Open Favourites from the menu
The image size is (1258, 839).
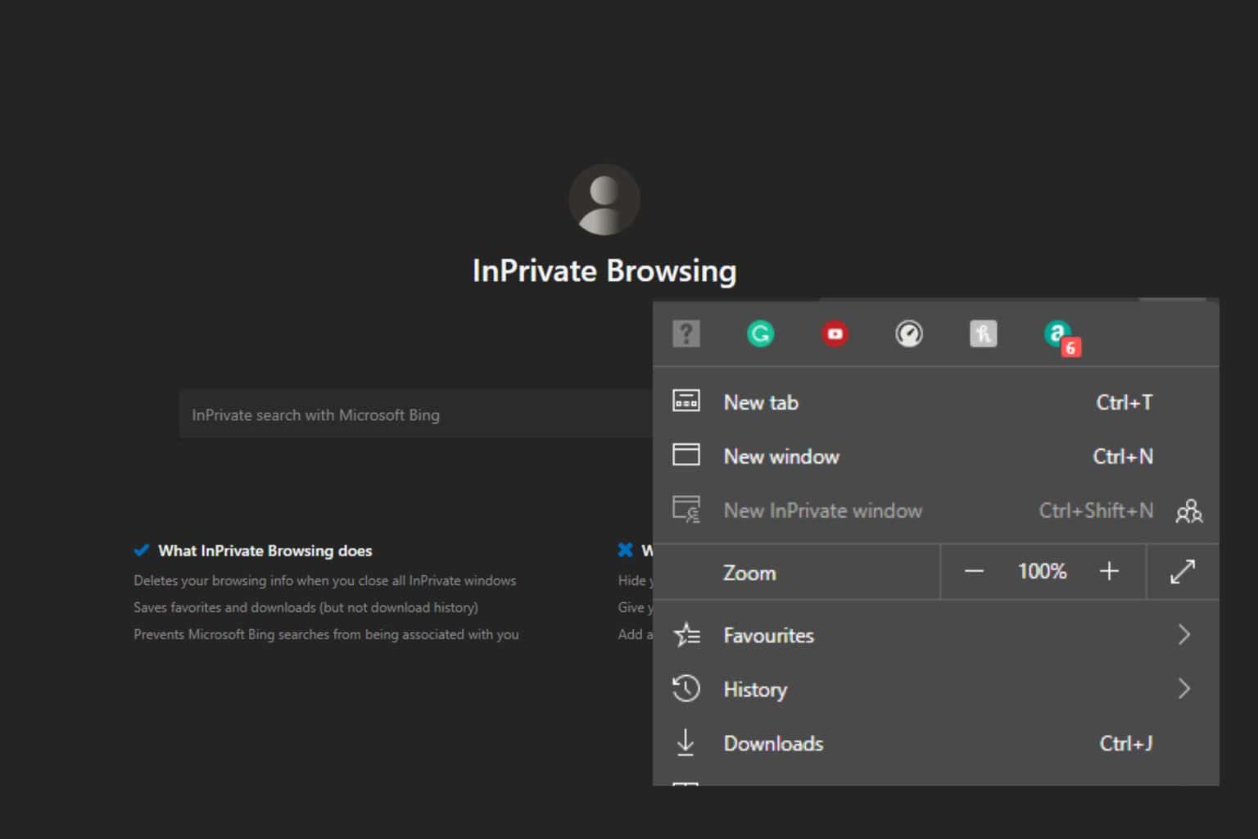[x=936, y=635]
